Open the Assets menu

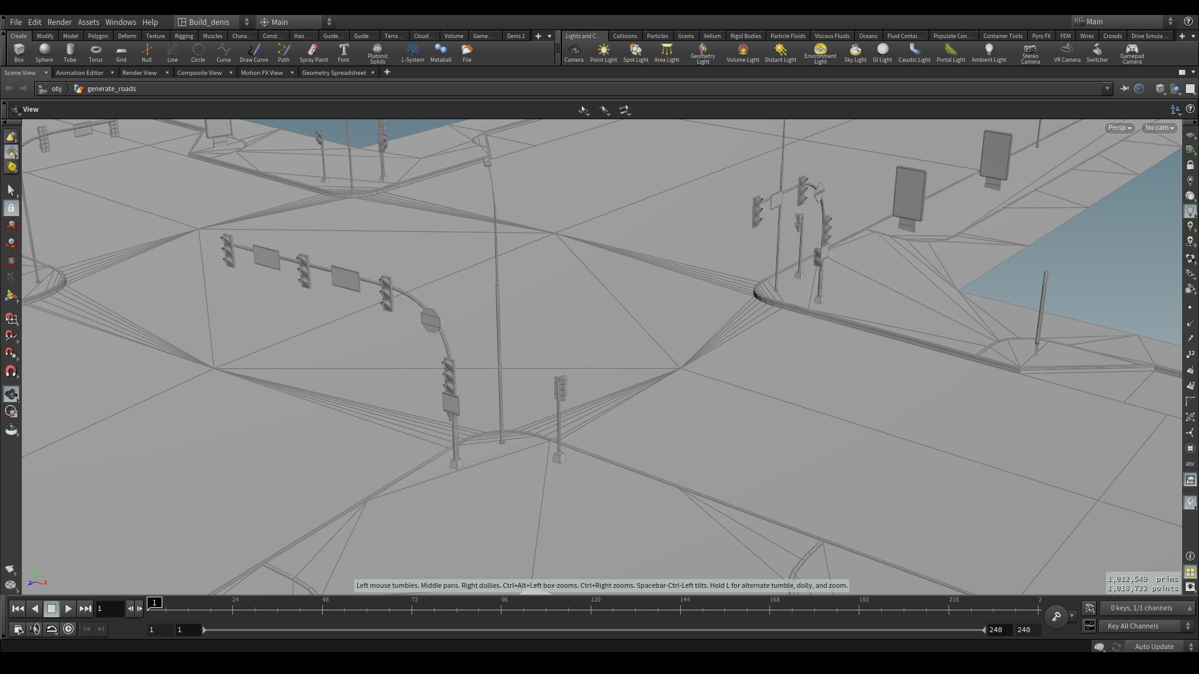click(88, 22)
